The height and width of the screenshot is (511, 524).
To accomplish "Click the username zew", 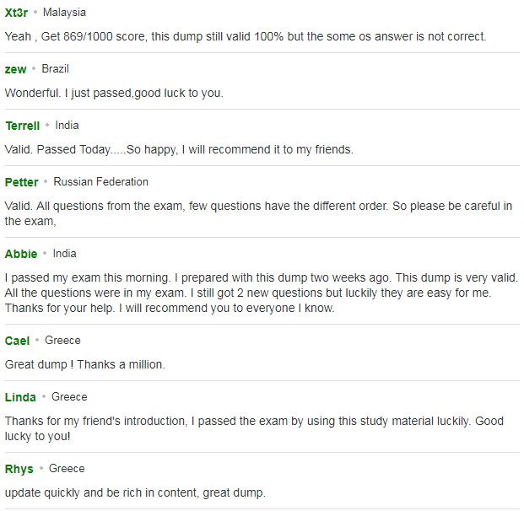I will (x=16, y=69).
